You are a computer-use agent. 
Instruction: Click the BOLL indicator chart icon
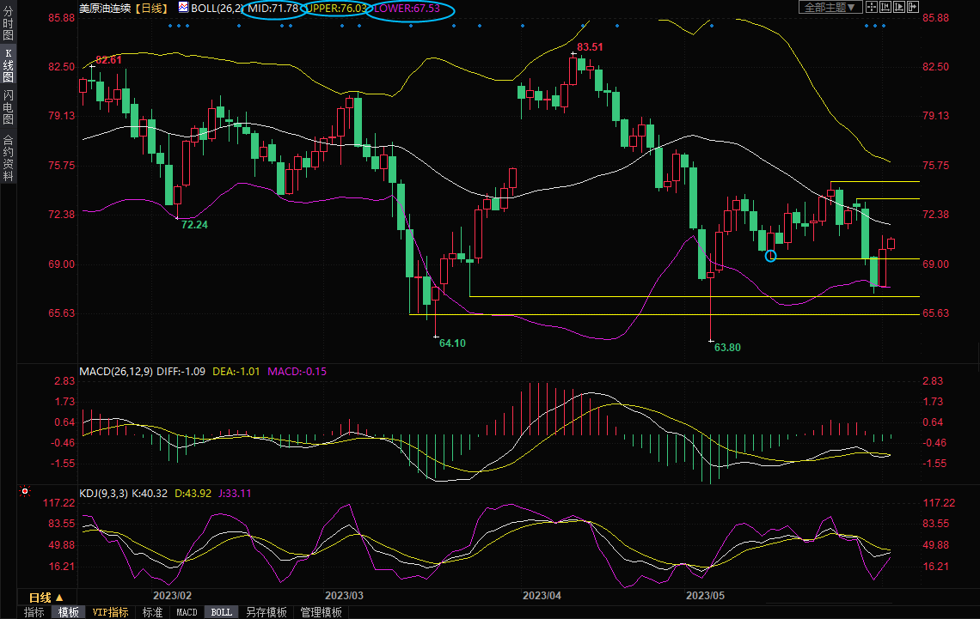pos(185,8)
